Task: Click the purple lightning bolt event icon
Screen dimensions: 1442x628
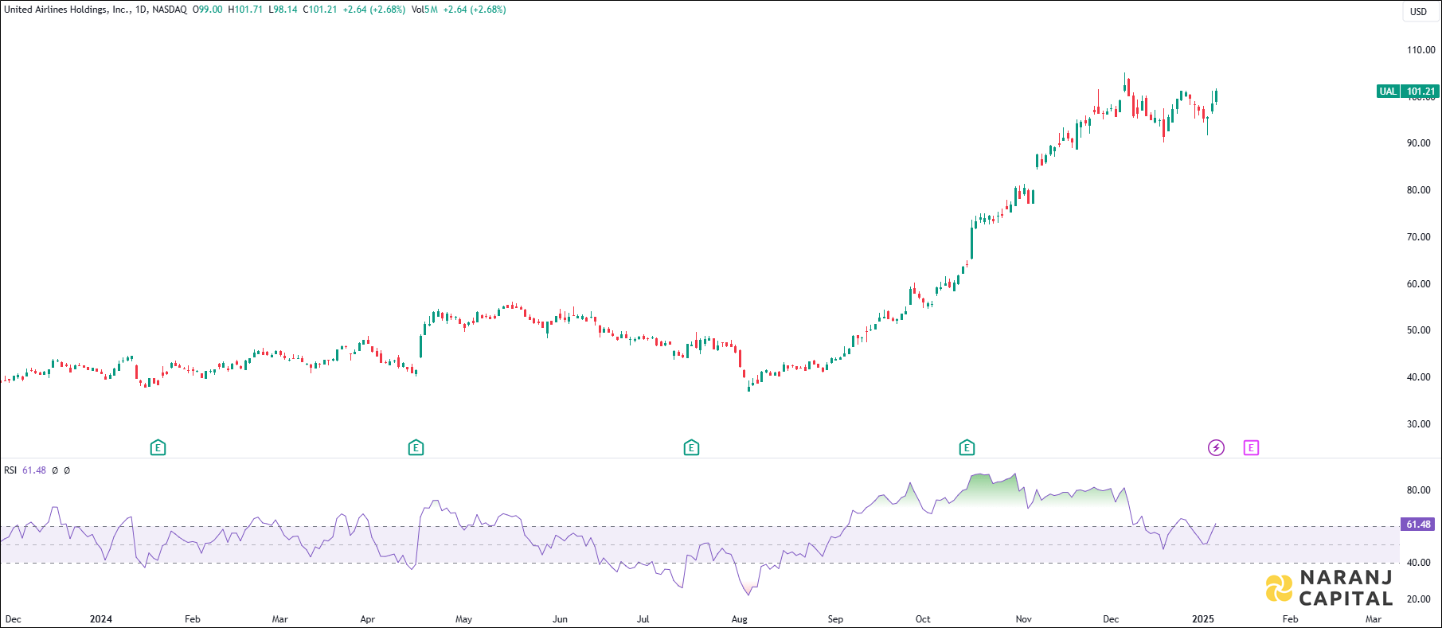Action: (1216, 448)
